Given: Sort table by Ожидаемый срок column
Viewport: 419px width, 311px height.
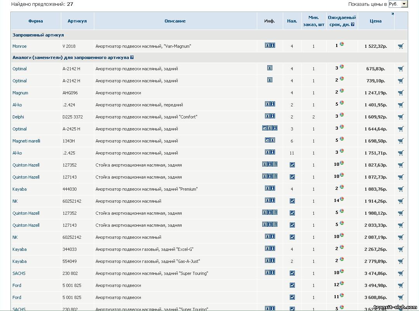Looking at the screenshot, I should point(342,21).
